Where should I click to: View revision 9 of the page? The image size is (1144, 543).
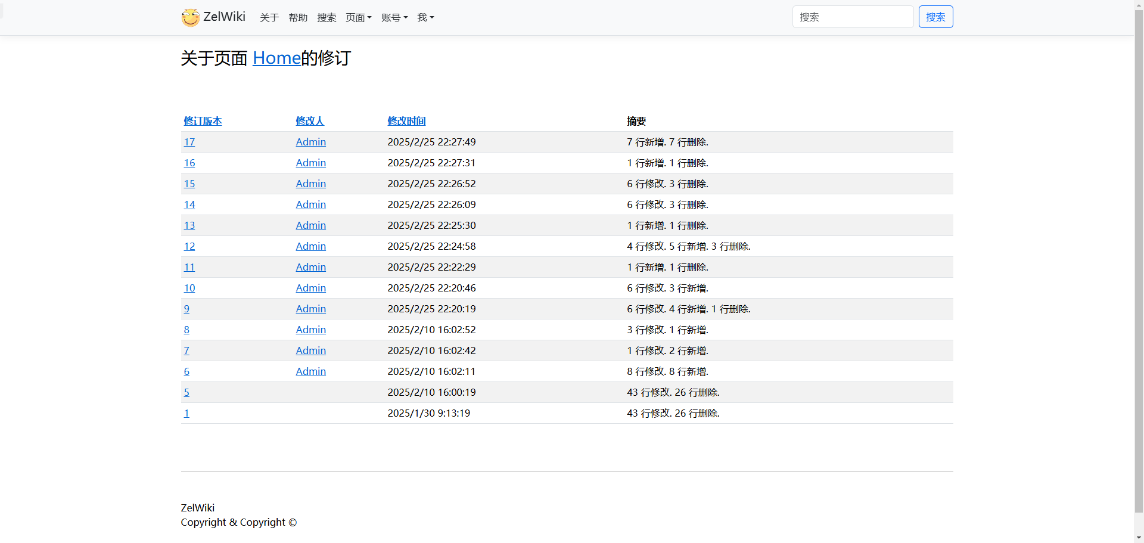[x=186, y=309]
